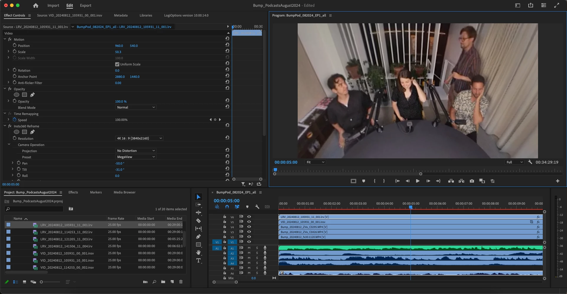Collapse the Camera Operation group
Viewport: 567px width, 294px height.
tap(9, 144)
